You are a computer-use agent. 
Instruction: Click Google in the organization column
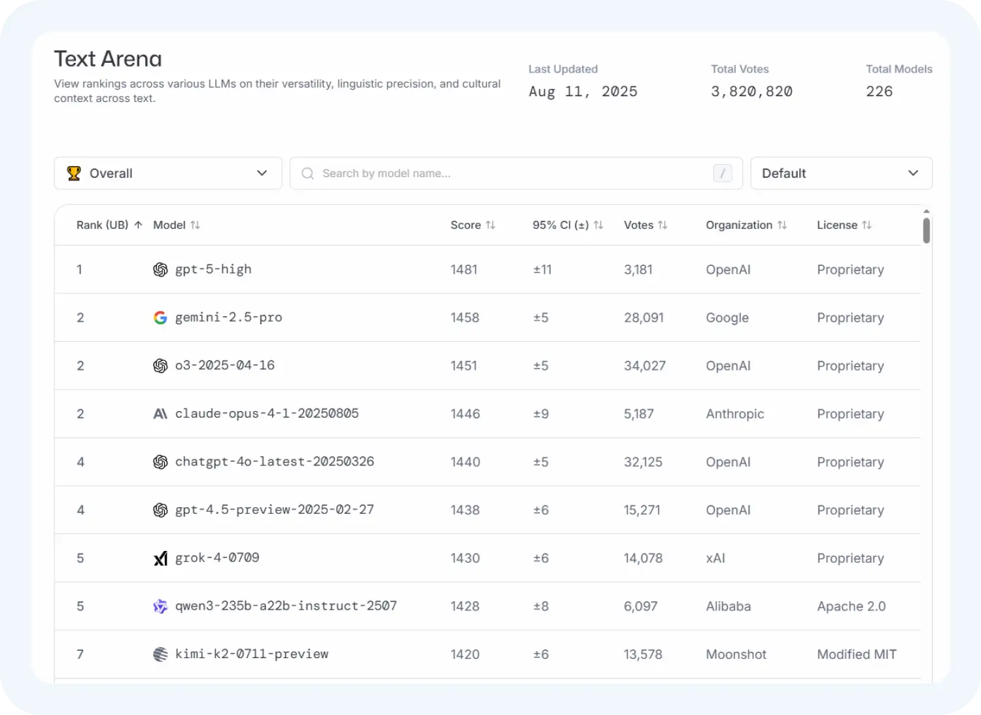click(727, 318)
